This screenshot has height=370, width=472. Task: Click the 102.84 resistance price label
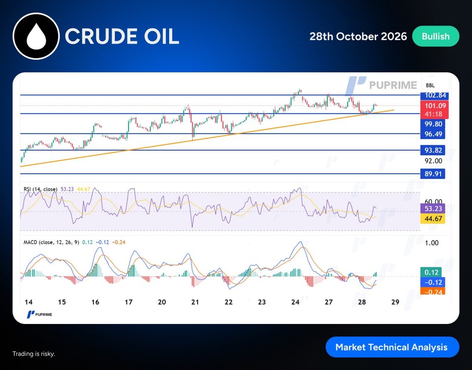pyautogui.click(x=435, y=95)
